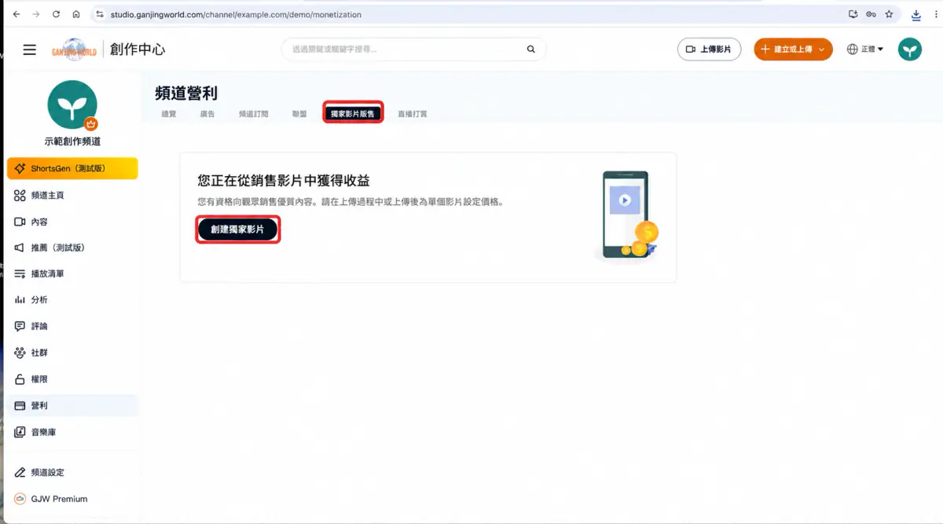Click the 創作中心 title text

pos(138,49)
